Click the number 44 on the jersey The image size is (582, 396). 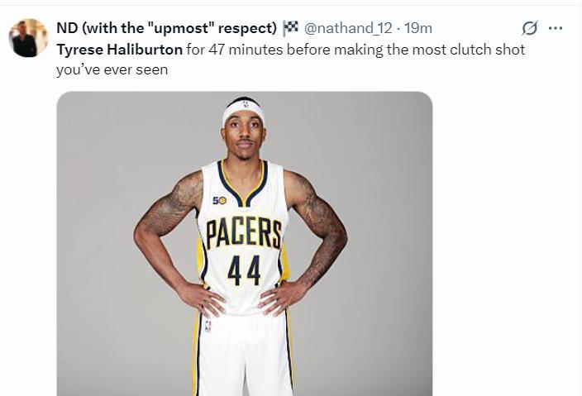(x=244, y=270)
